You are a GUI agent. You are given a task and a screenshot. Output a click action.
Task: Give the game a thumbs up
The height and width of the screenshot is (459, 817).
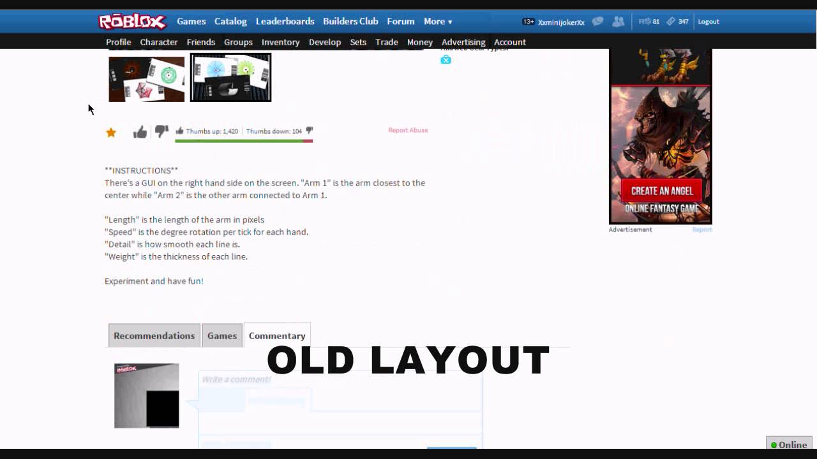tap(140, 132)
